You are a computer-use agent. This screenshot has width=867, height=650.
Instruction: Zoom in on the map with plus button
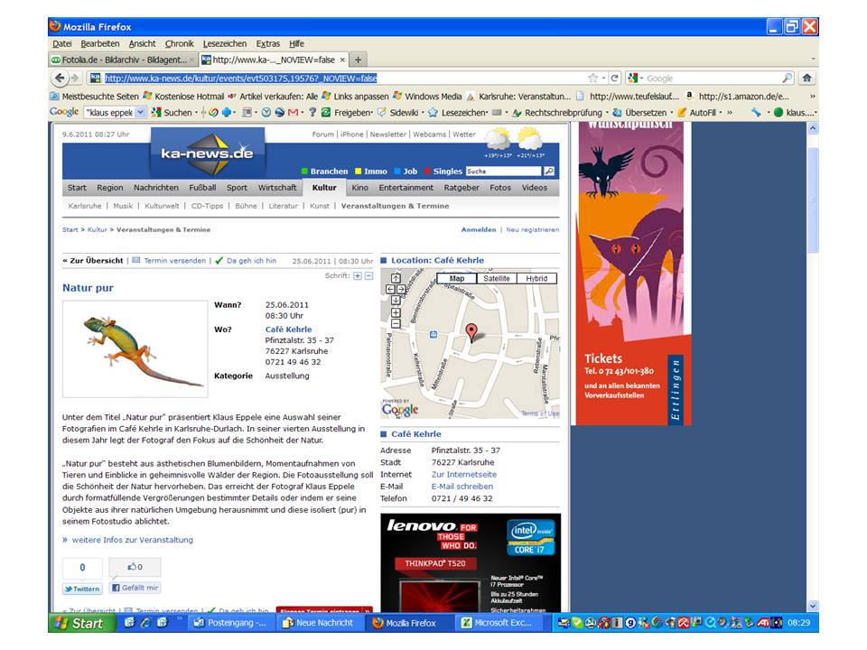pos(396,312)
